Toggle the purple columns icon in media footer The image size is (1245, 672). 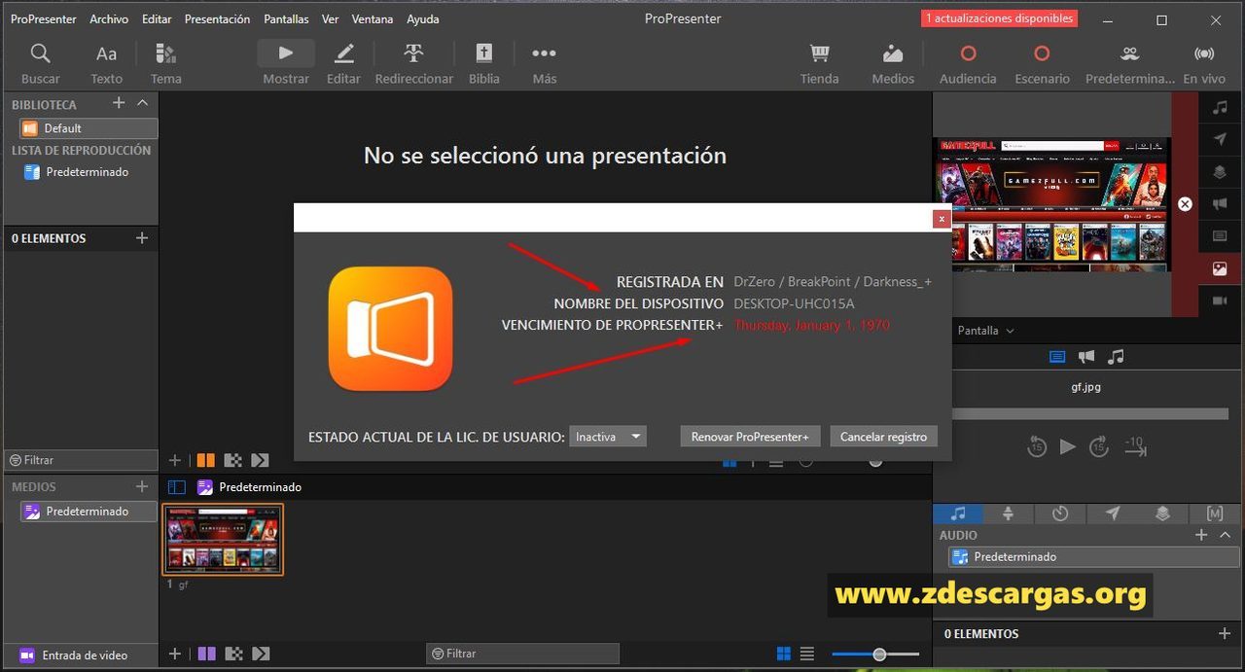(206, 654)
